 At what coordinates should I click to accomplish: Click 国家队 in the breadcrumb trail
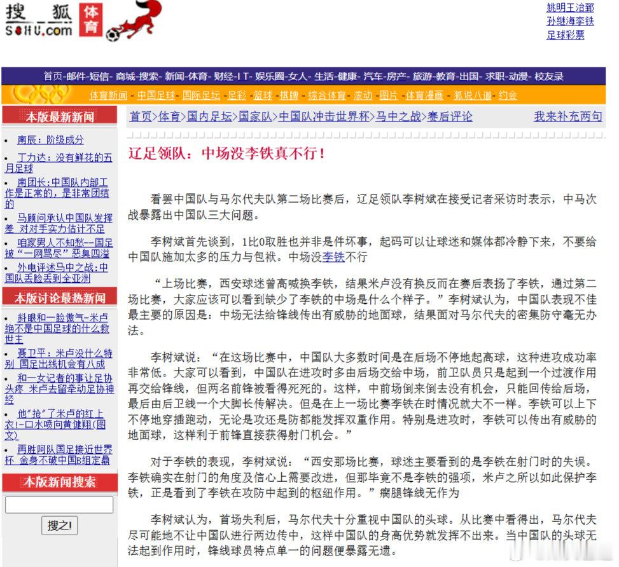255,116
